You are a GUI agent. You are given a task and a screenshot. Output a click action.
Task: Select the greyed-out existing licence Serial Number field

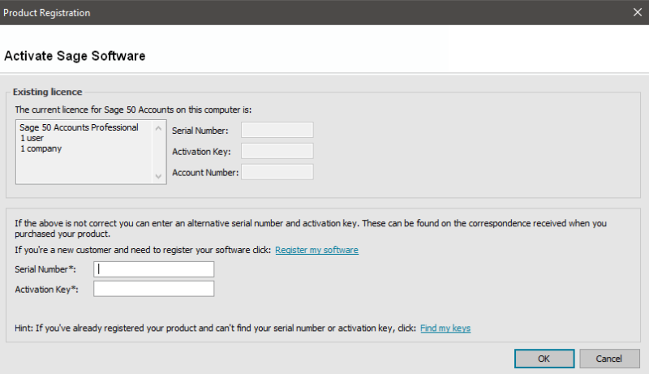click(x=277, y=131)
